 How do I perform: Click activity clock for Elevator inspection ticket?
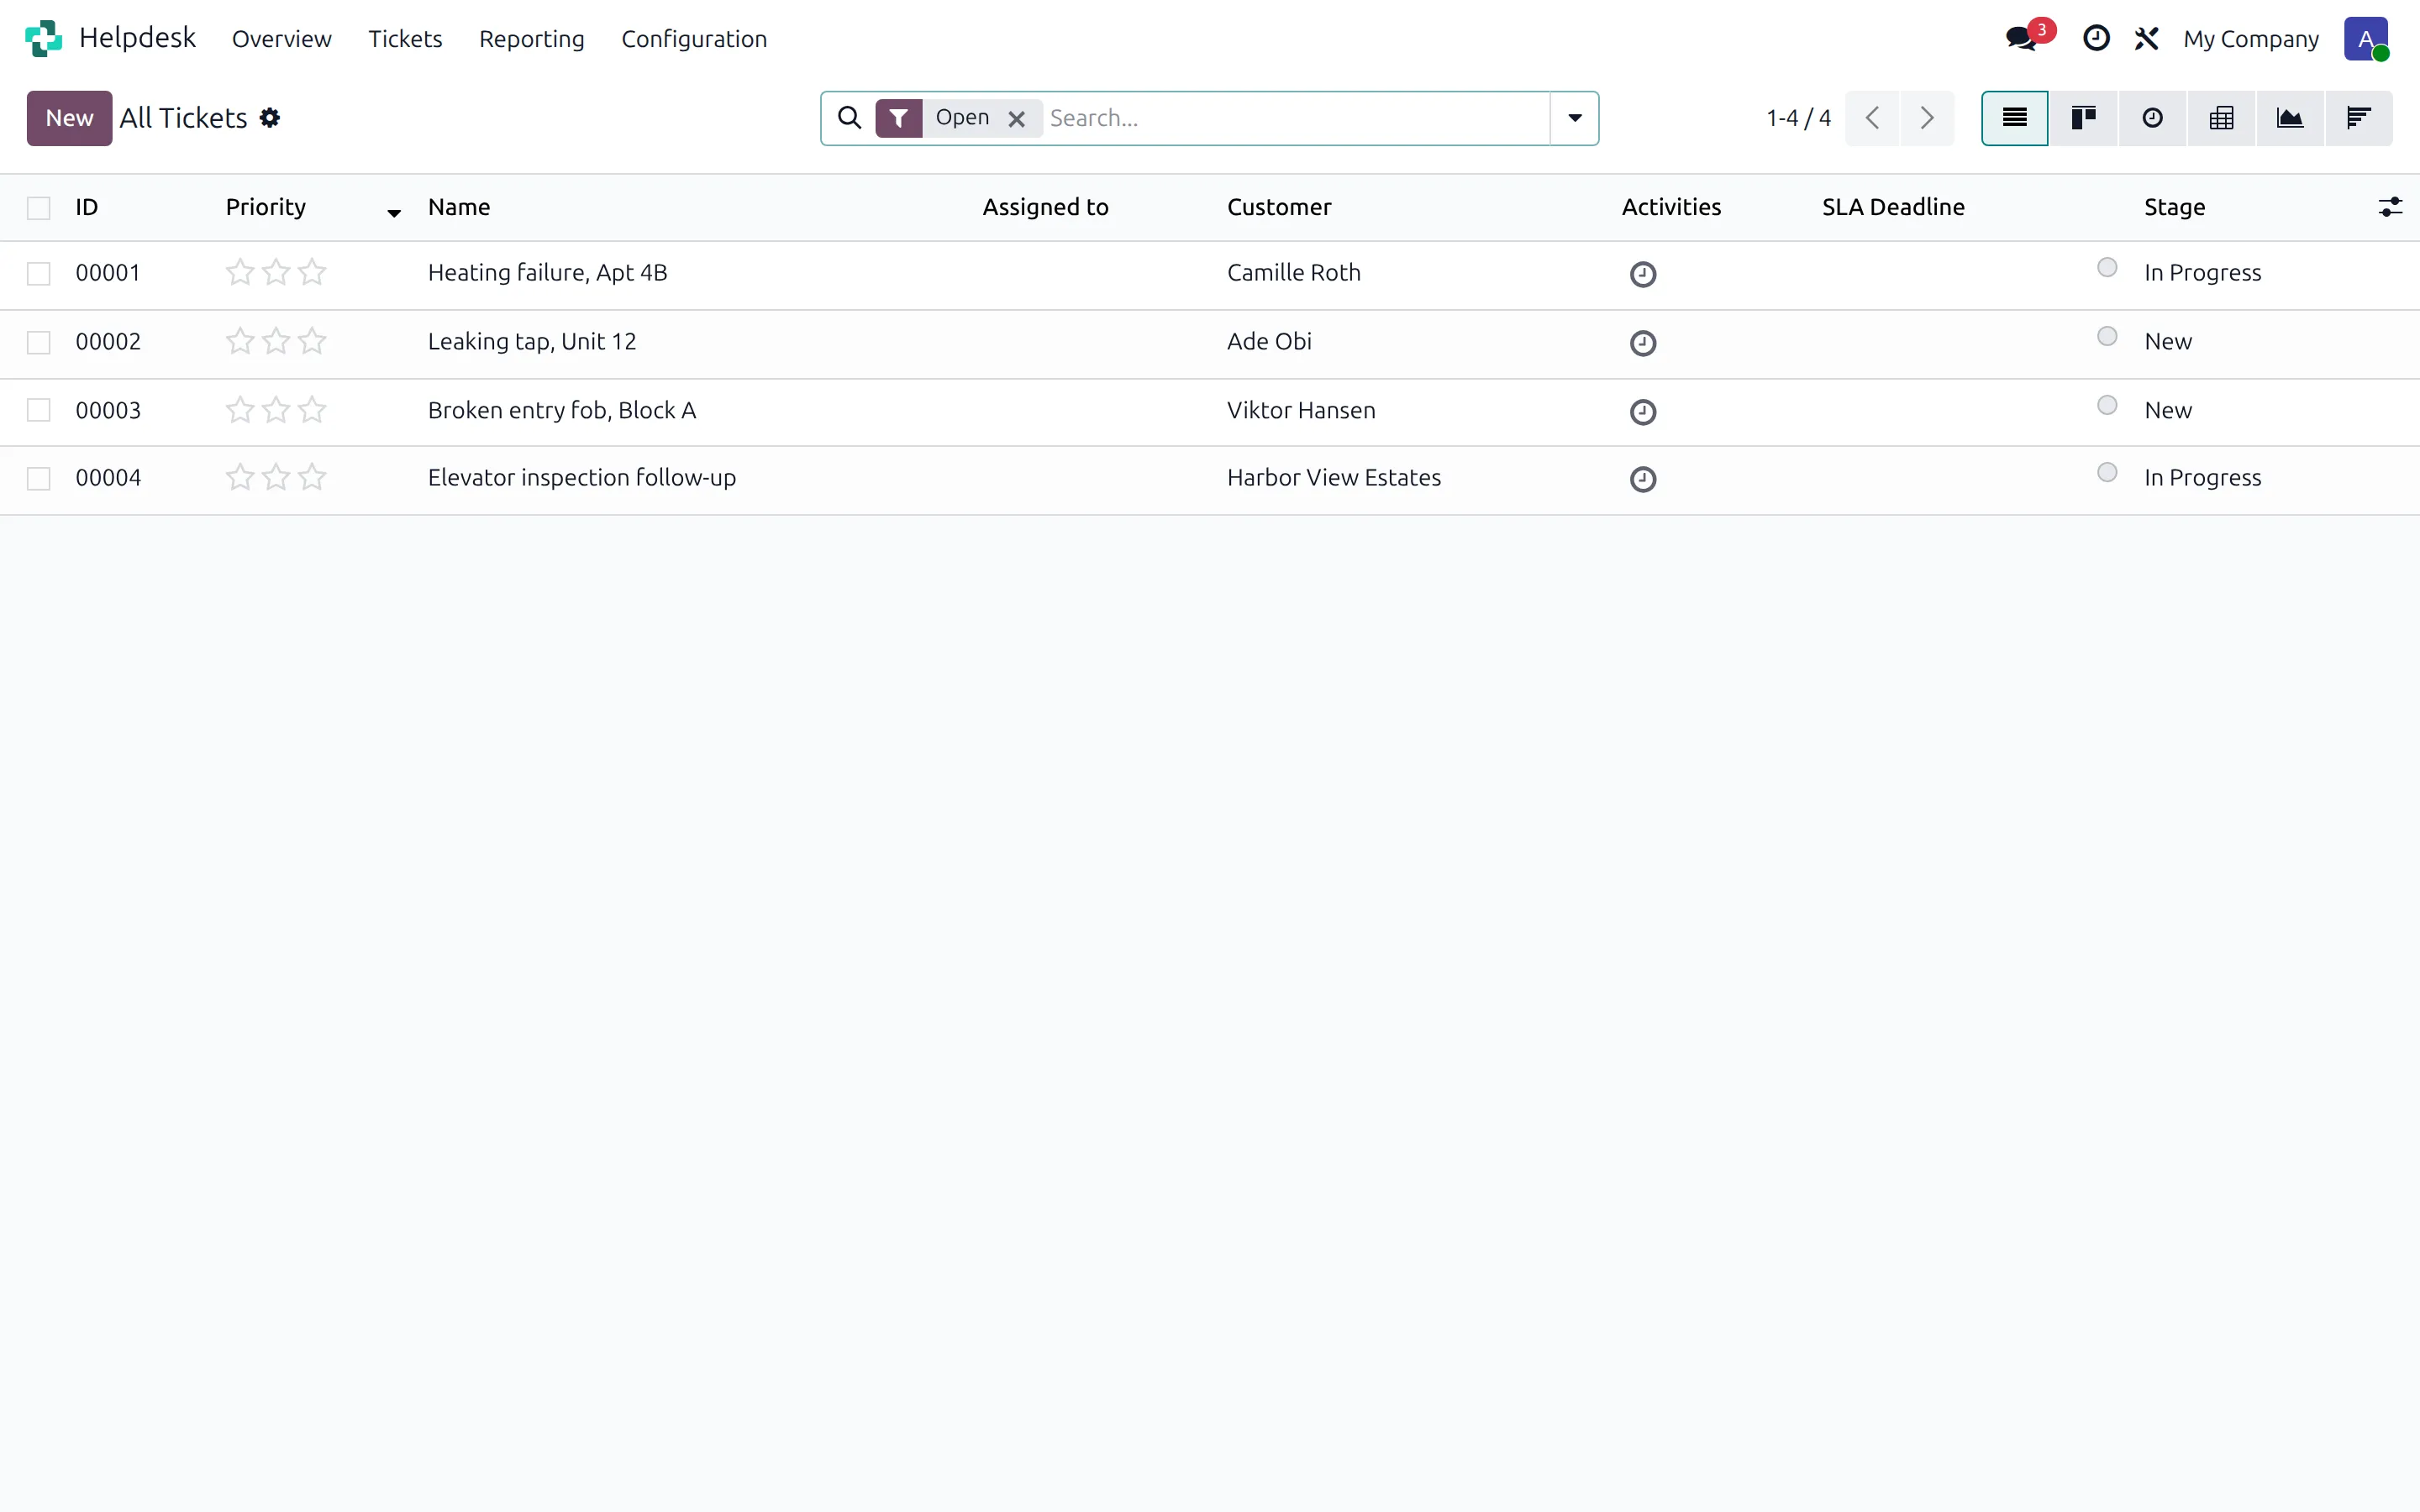[1643, 479]
